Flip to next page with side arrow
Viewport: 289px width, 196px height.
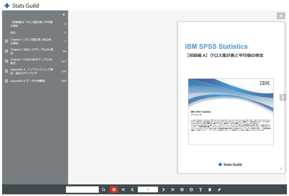tap(282, 97)
